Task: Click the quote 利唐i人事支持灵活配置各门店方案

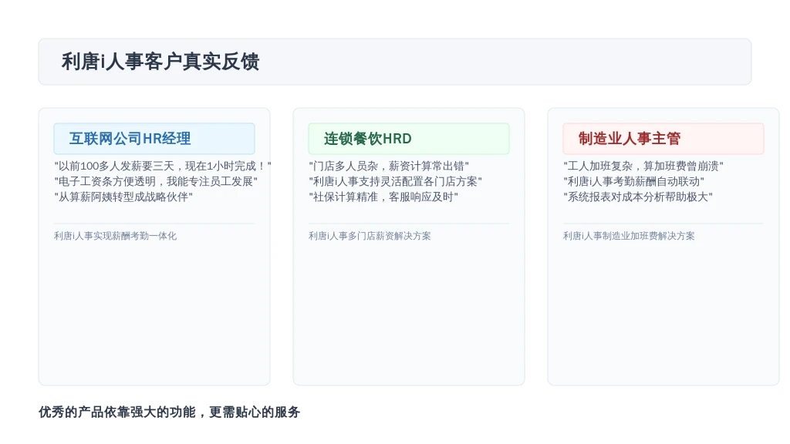Action: click(395, 181)
